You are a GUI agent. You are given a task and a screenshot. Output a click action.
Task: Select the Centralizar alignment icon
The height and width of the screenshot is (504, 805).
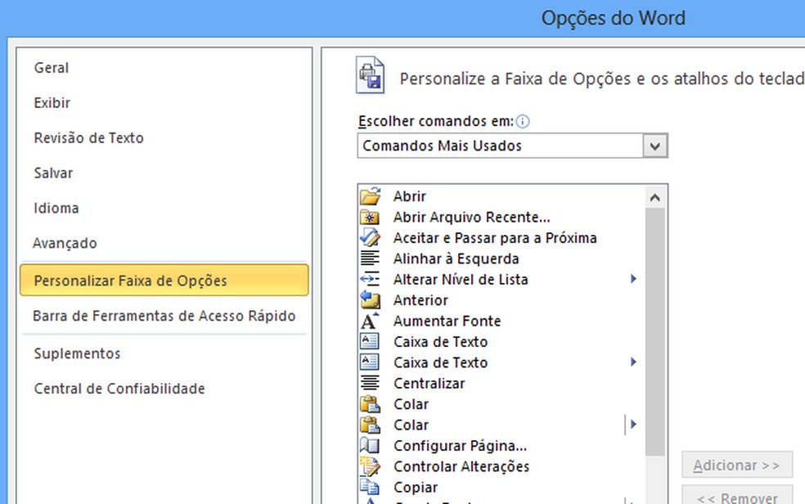[370, 383]
